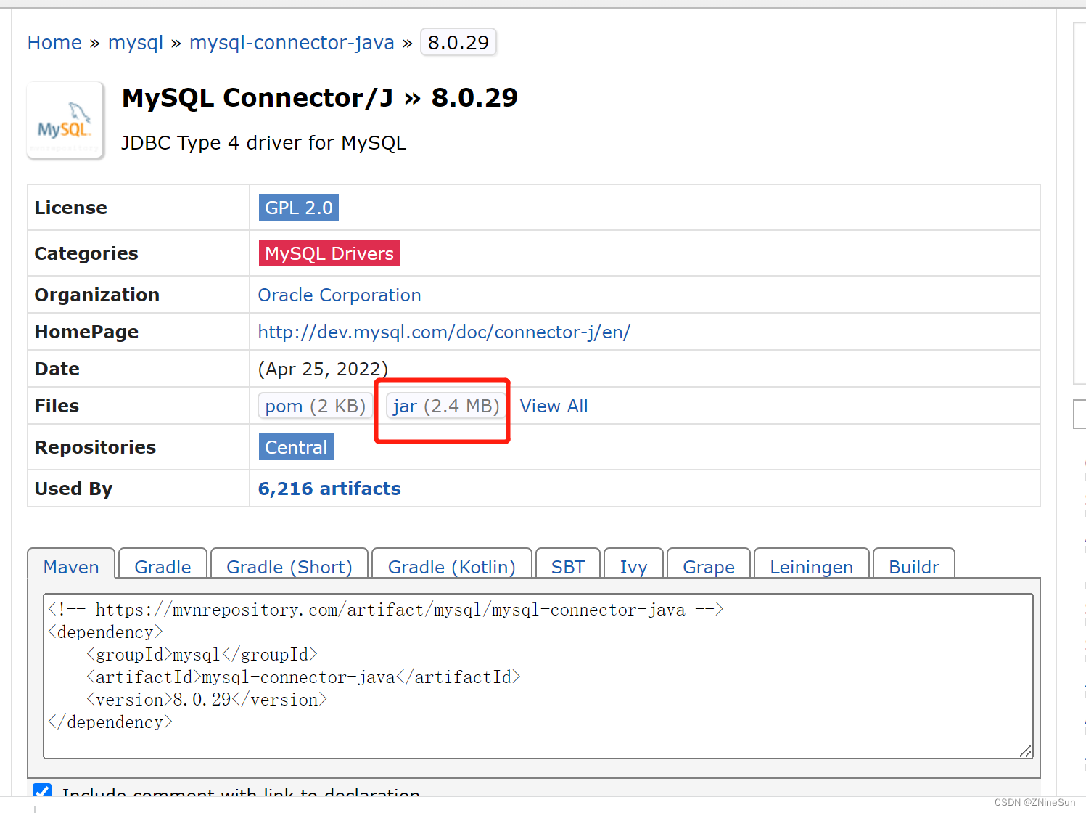Switch to the Leiningen tab

click(x=812, y=564)
